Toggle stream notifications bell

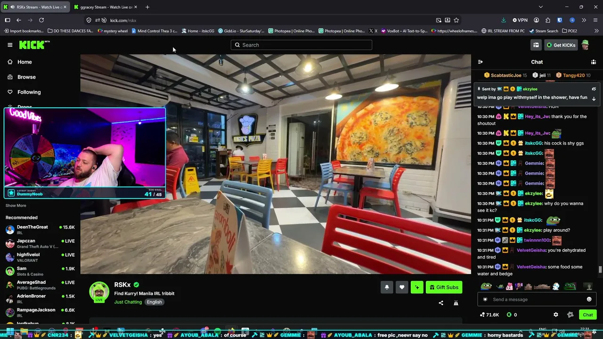pyautogui.click(x=387, y=287)
